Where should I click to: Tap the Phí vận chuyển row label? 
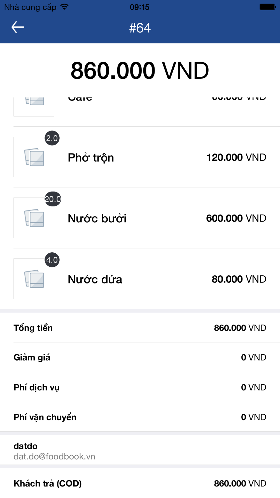pos(45,417)
